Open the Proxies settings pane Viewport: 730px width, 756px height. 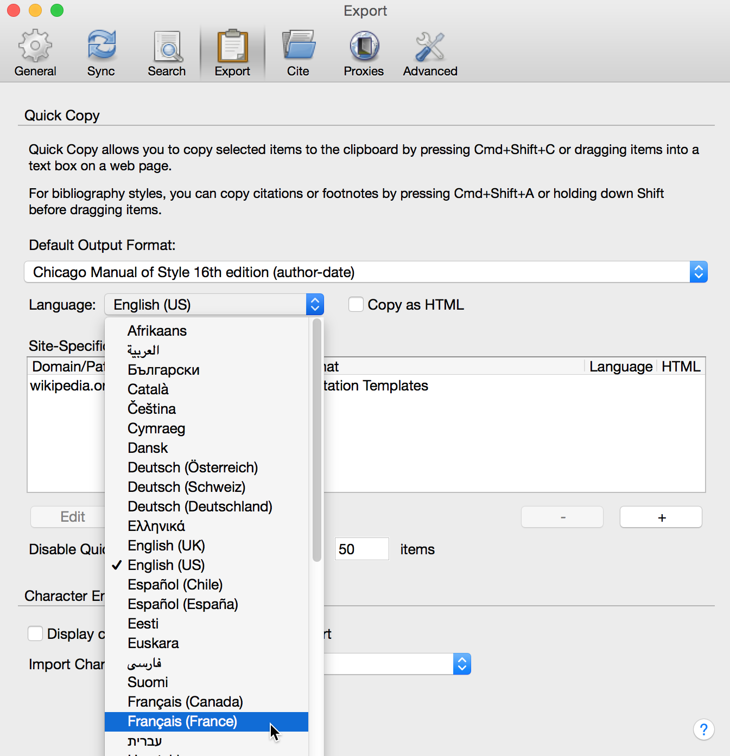point(364,52)
